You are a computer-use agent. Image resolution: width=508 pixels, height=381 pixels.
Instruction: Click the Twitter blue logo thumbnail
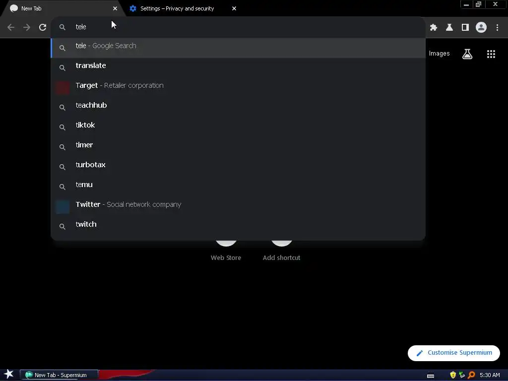click(63, 207)
